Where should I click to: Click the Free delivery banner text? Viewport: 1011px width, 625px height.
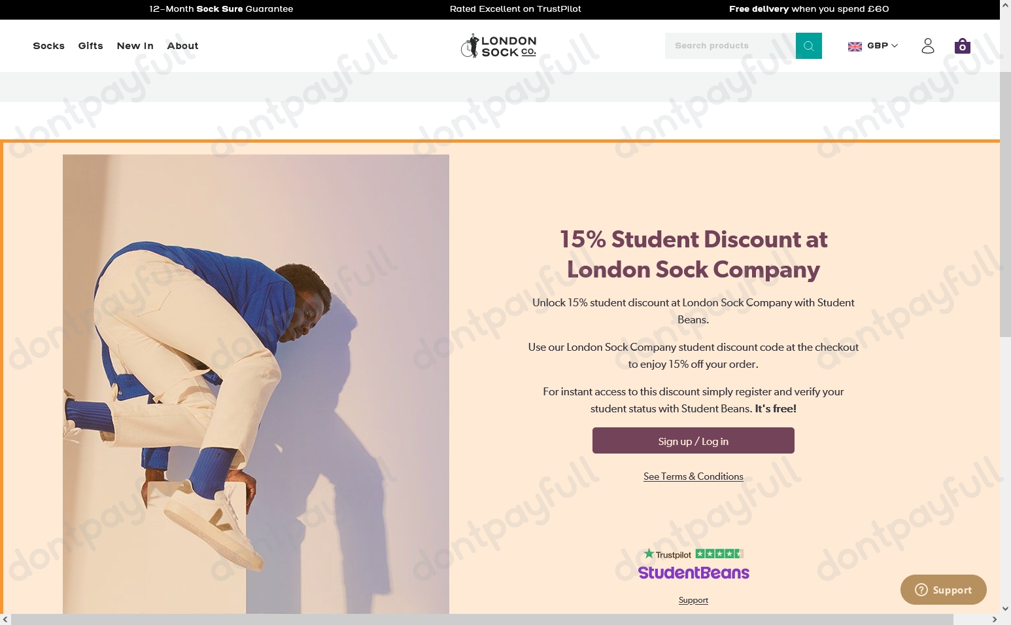pyautogui.click(x=808, y=9)
